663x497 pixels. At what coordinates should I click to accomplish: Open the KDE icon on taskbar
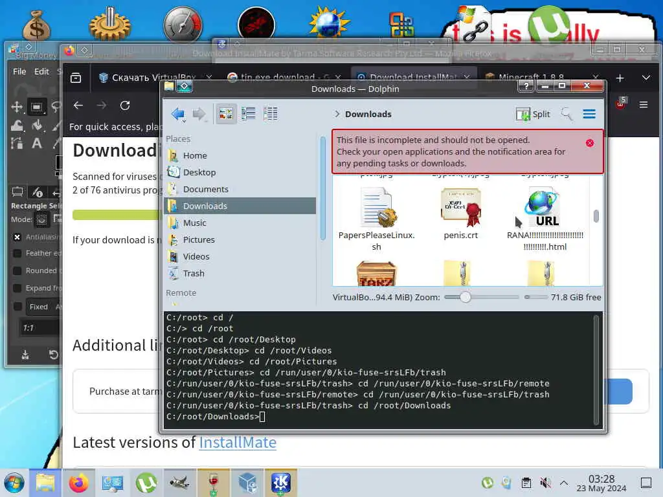click(281, 483)
